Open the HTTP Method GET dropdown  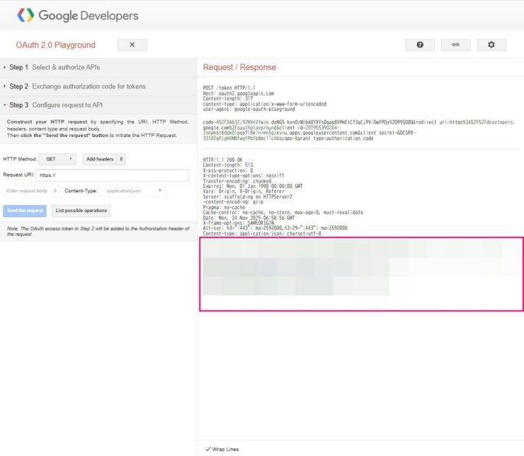pyautogui.click(x=57, y=159)
